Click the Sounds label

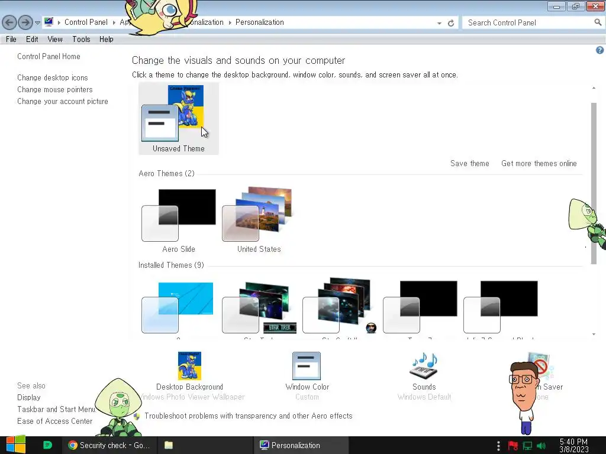pyautogui.click(x=424, y=387)
